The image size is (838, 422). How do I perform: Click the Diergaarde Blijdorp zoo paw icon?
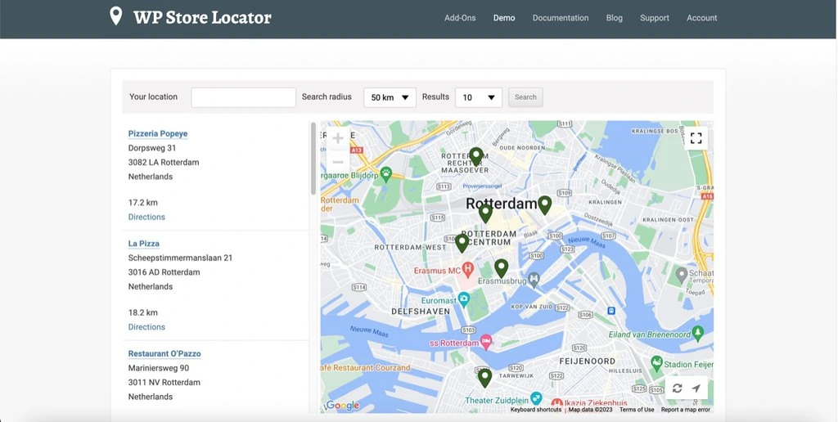tap(386, 173)
